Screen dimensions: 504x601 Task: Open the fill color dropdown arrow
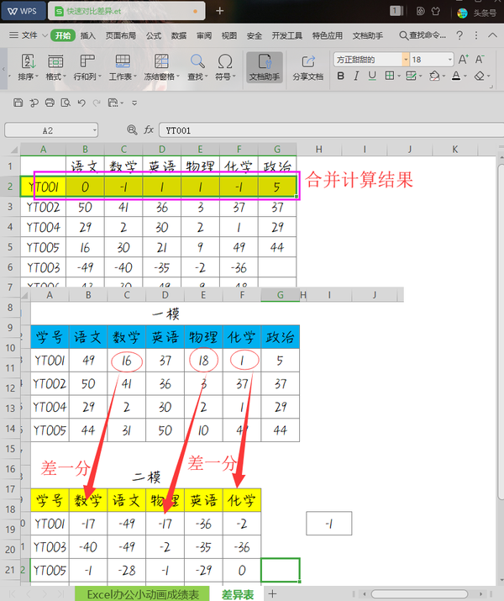coord(444,76)
